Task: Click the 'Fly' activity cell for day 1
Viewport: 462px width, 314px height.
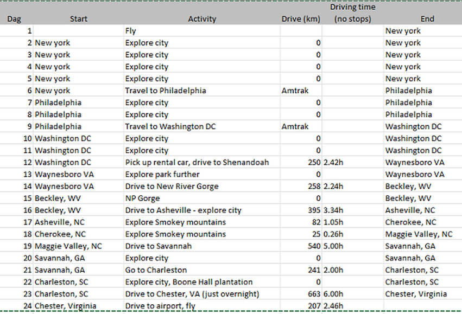Action: 202,31
